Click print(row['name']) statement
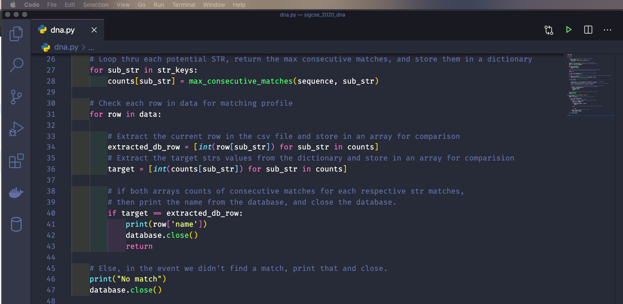 click(166, 224)
